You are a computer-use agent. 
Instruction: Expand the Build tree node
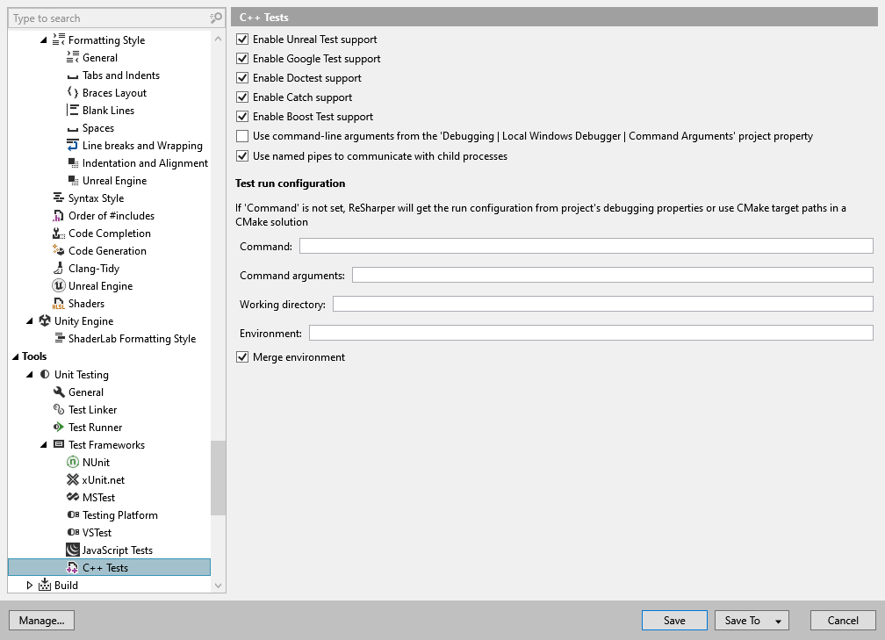click(29, 585)
